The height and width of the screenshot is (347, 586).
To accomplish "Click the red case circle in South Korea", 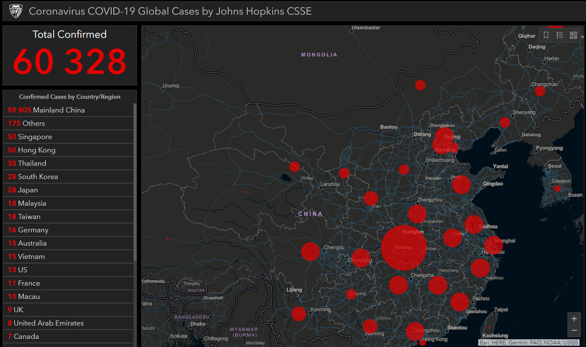I will pyautogui.click(x=557, y=188).
